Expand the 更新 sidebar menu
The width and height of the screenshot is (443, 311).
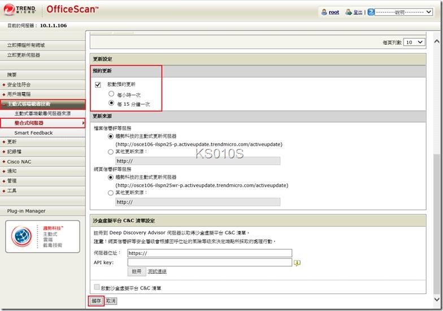coord(12,142)
